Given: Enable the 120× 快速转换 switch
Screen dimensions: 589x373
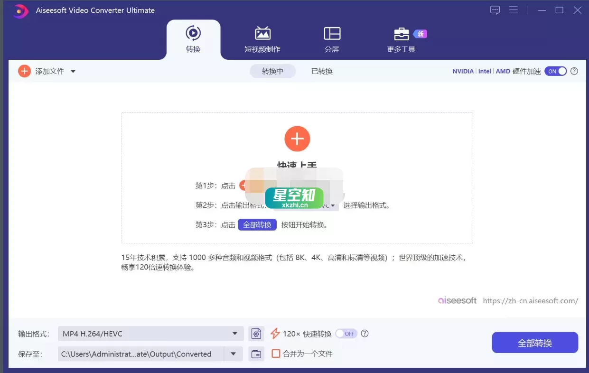Looking at the screenshot, I should 346,334.
